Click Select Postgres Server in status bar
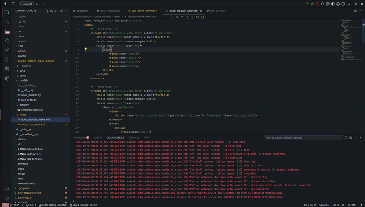This screenshot has width=365, height=207. 83,205
